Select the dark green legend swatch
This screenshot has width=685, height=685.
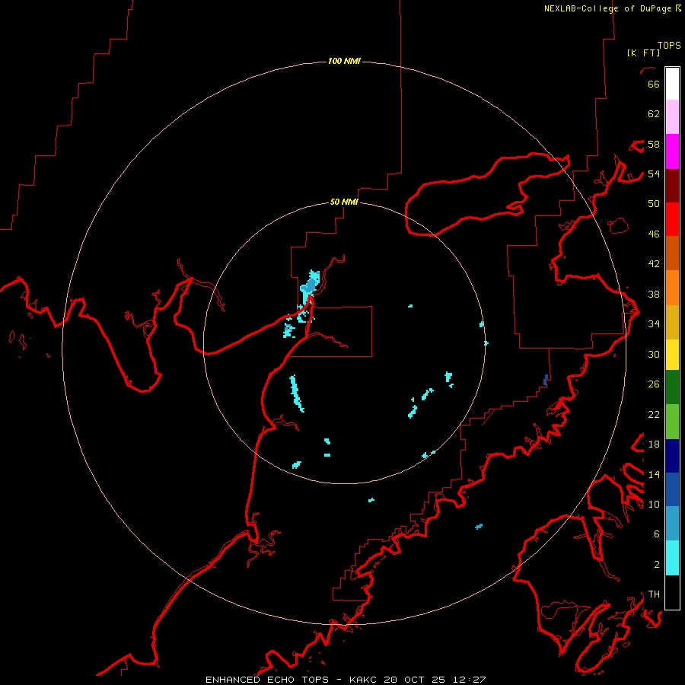[672, 387]
